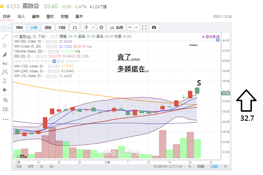The image size is (263, 175).
Task: Select 週線 weekly interval
Action: tap(48, 28)
